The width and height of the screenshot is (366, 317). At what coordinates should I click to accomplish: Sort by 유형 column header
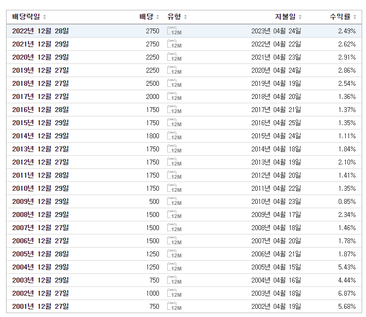(177, 17)
